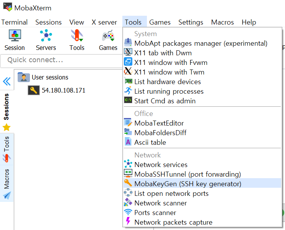Viewport: 285px width, 230px height.
Task: Switch to the Macros vertical side tab
Action: pos(7,183)
